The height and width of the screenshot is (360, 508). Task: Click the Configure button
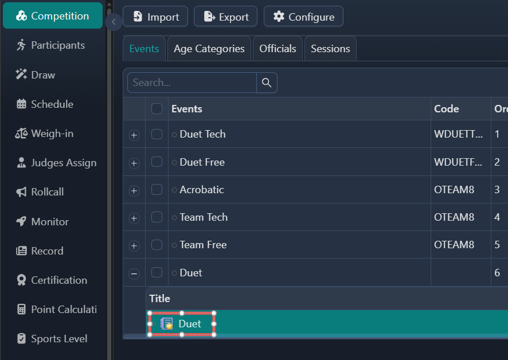(x=303, y=16)
